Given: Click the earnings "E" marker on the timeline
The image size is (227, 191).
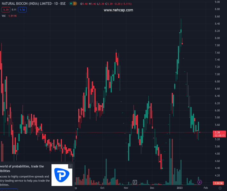Looking at the screenshot, I should tap(135, 182).
